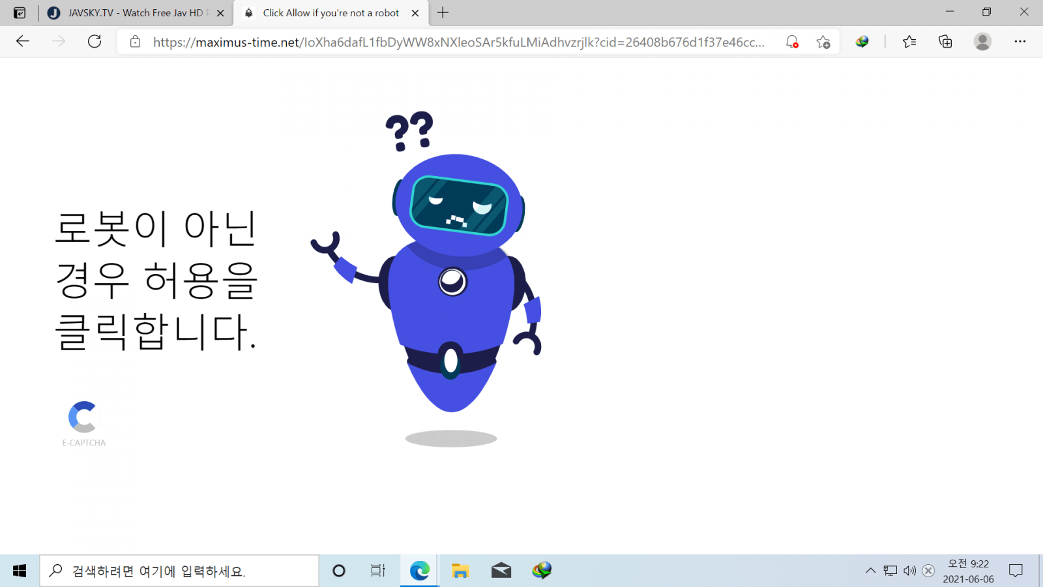Viewport: 1043px width, 587px height.
Task: Open the Mail app from the taskbar
Action: coord(501,571)
